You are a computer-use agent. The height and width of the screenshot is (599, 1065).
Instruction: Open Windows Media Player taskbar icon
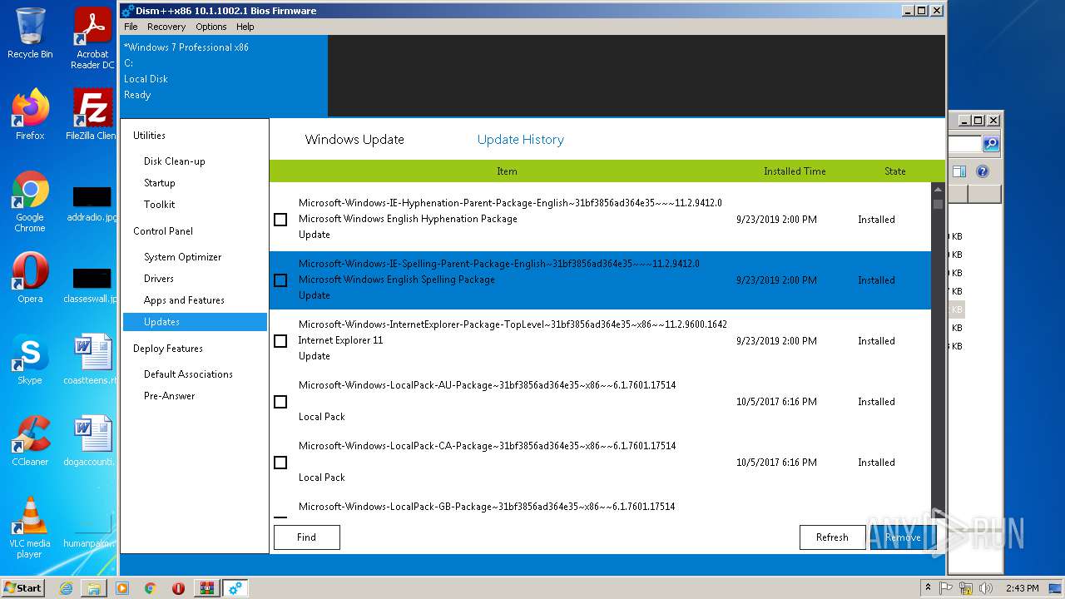pos(122,588)
